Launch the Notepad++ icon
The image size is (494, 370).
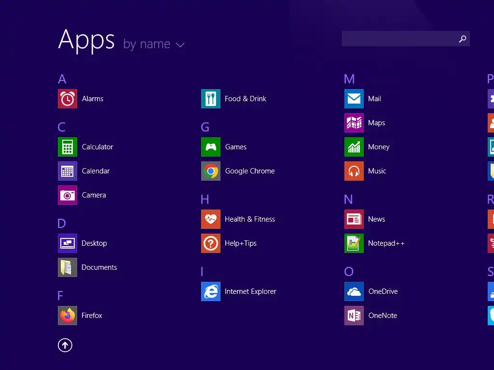tap(354, 243)
